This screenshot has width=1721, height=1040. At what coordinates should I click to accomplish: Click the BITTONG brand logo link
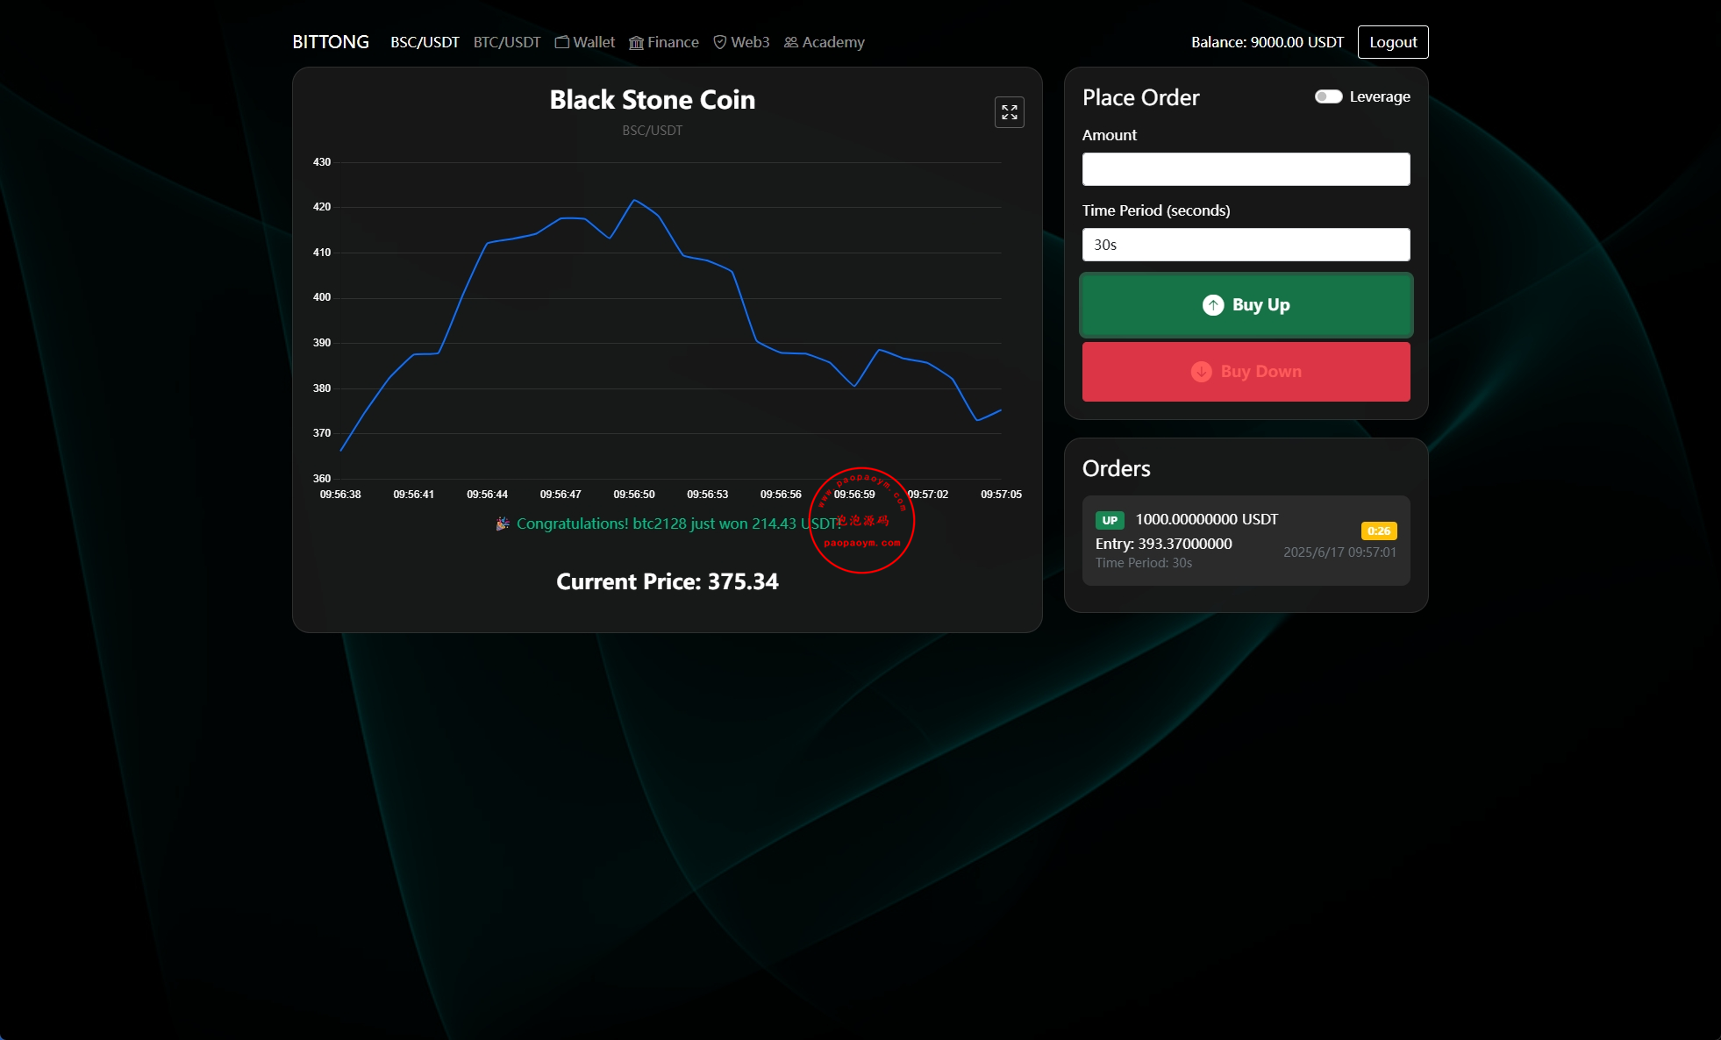(331, 42)
